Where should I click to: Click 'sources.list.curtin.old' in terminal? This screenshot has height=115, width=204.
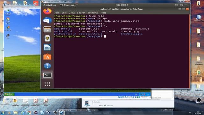[x=98, y=31]
